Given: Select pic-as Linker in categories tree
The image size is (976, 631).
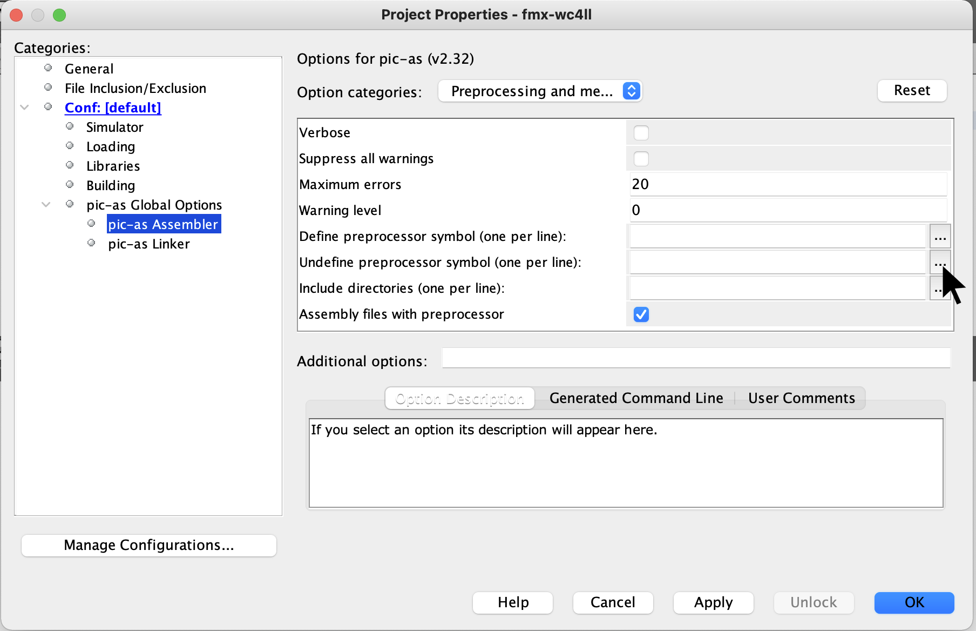Looking at the screenshot, I should click(x=148, y=244).
